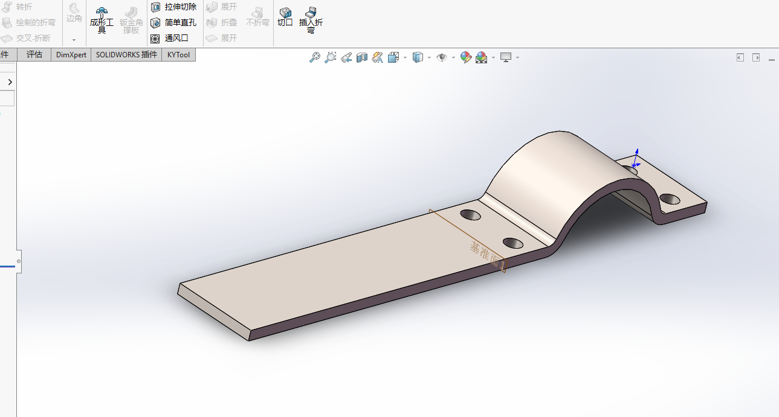Click the Section View icon
The image size is (779, 417).
(x=362, y=57)
